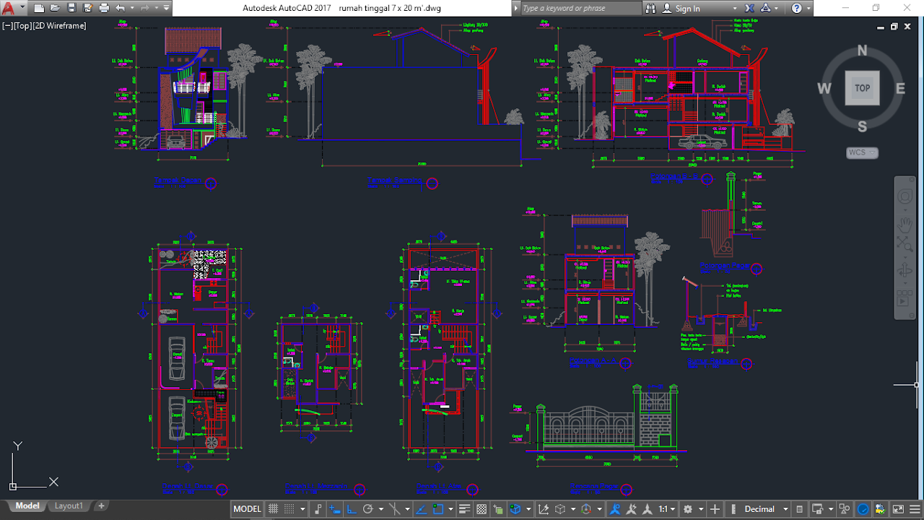Add a new layout with plus tab

pyautogui.click(x=101, y=506)
